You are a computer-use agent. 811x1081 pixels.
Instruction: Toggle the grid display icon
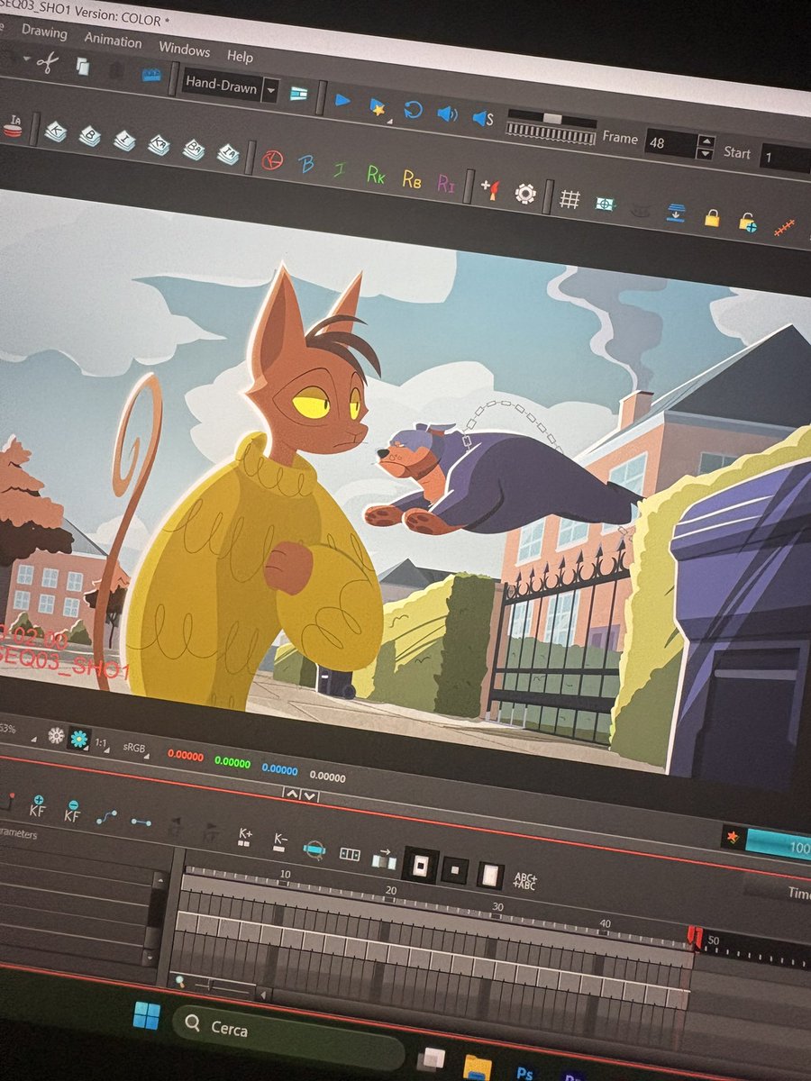[569, 198]
